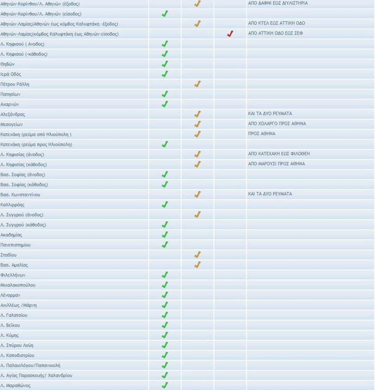Click the green checkmark beside Θηβών
Image resolution: width=375 pixels, height=390 pixels.
click(165, 64)
